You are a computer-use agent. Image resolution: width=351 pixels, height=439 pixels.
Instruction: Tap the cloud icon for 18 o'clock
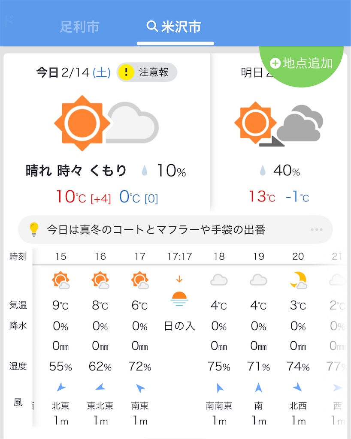pos(219,280)
